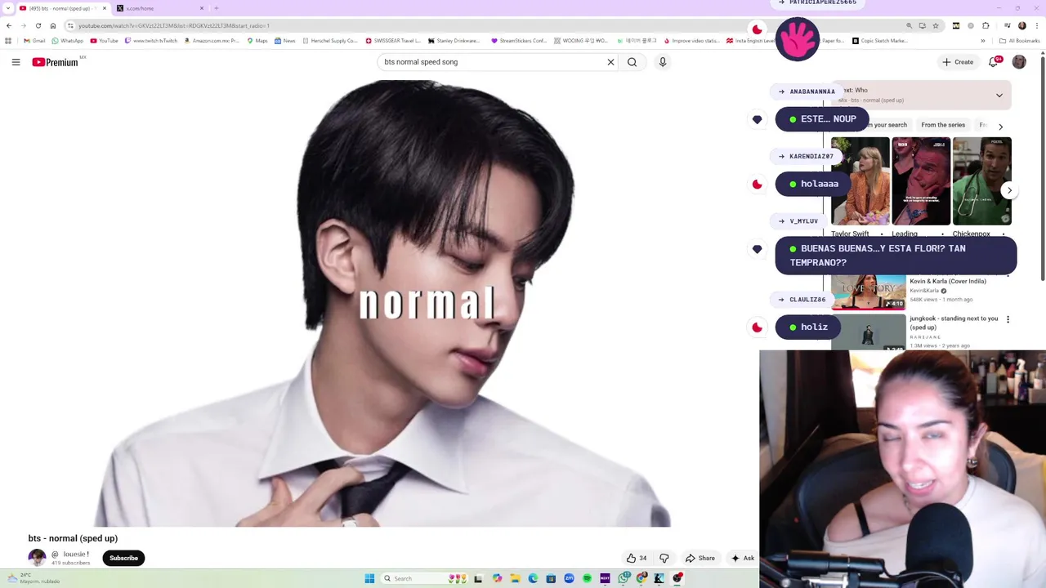The width and height of the screenshot is (1046, 588).
Task: Open louesie channel avatar
Action: click(37, 558)
